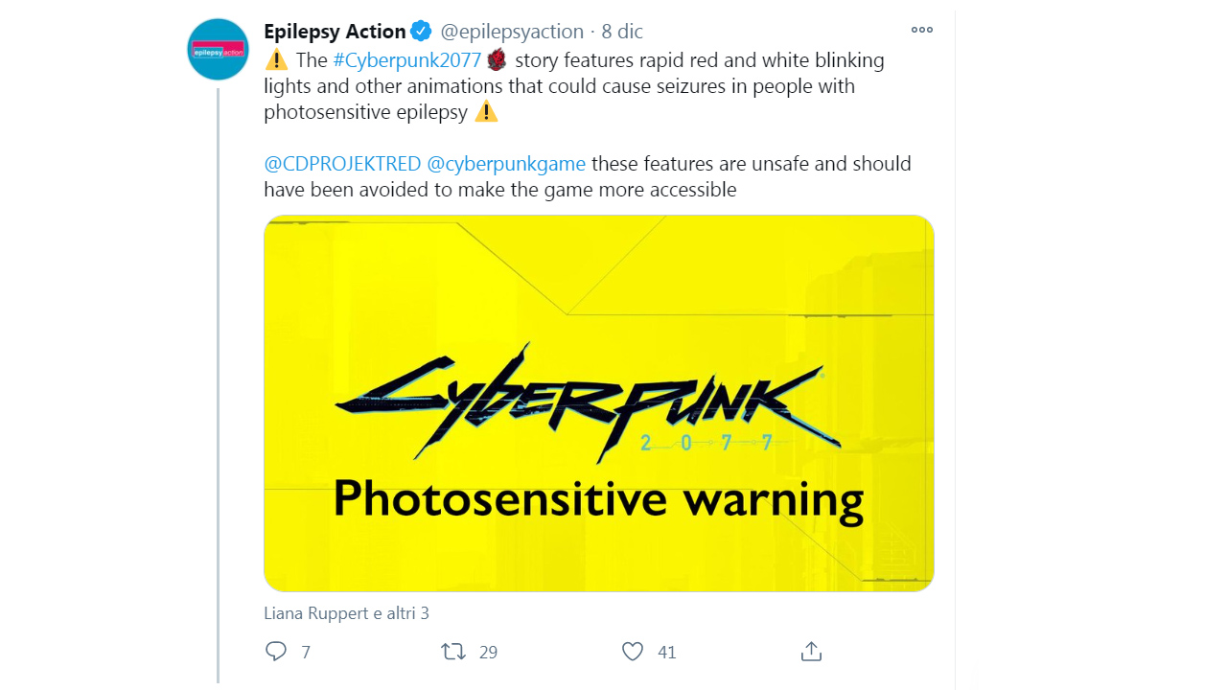Screen dimensions: 1227x690
Task: Open the three-dot more options menu
Action: [x=922, y=30]
